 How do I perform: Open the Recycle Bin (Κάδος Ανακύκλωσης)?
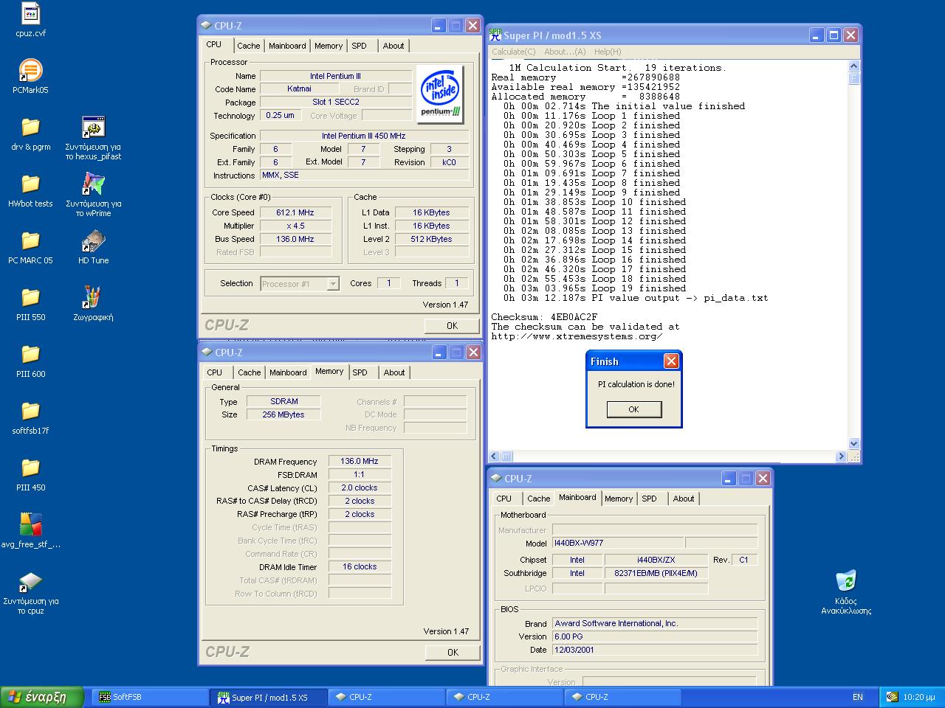[846, 581]
